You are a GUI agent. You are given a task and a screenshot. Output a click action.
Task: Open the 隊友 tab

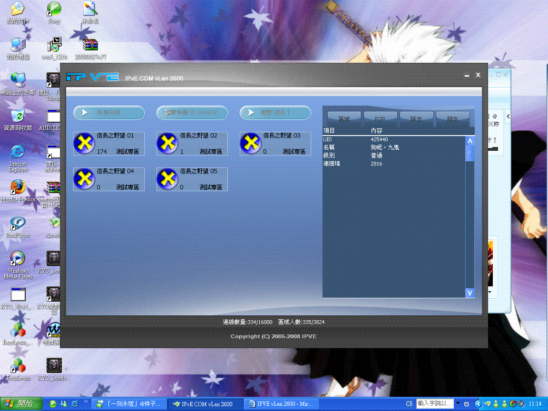pos(416,119)
